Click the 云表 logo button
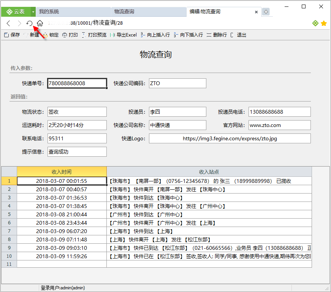Image resolution: width=331 pixels, height=292 pixels. pos(16,12)
